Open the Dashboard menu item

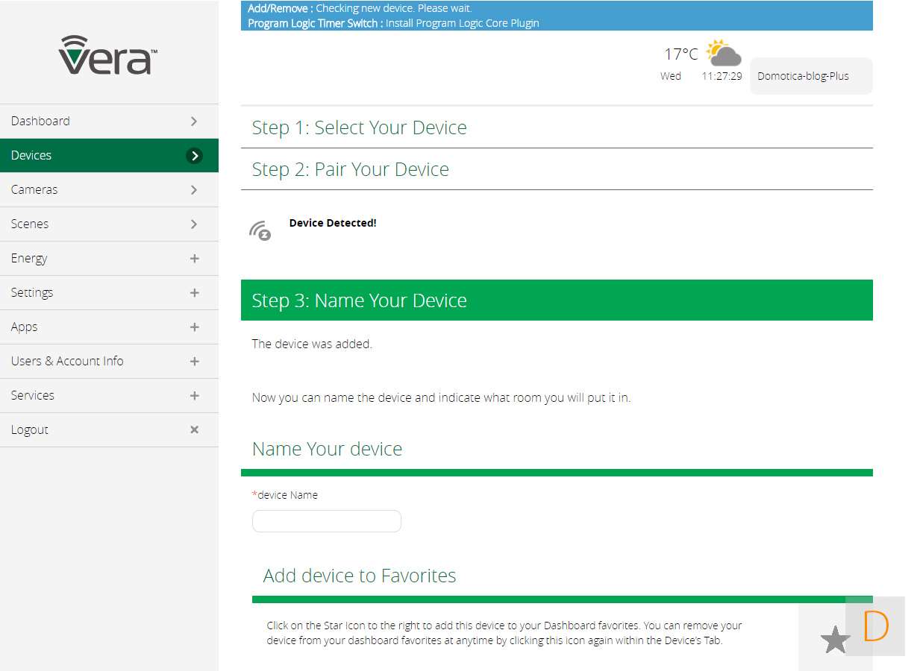click(109, 122)
